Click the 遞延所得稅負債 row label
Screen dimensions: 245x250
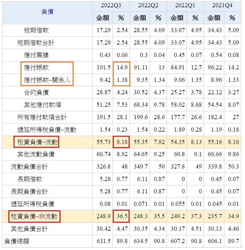click(x=32, y=204)
